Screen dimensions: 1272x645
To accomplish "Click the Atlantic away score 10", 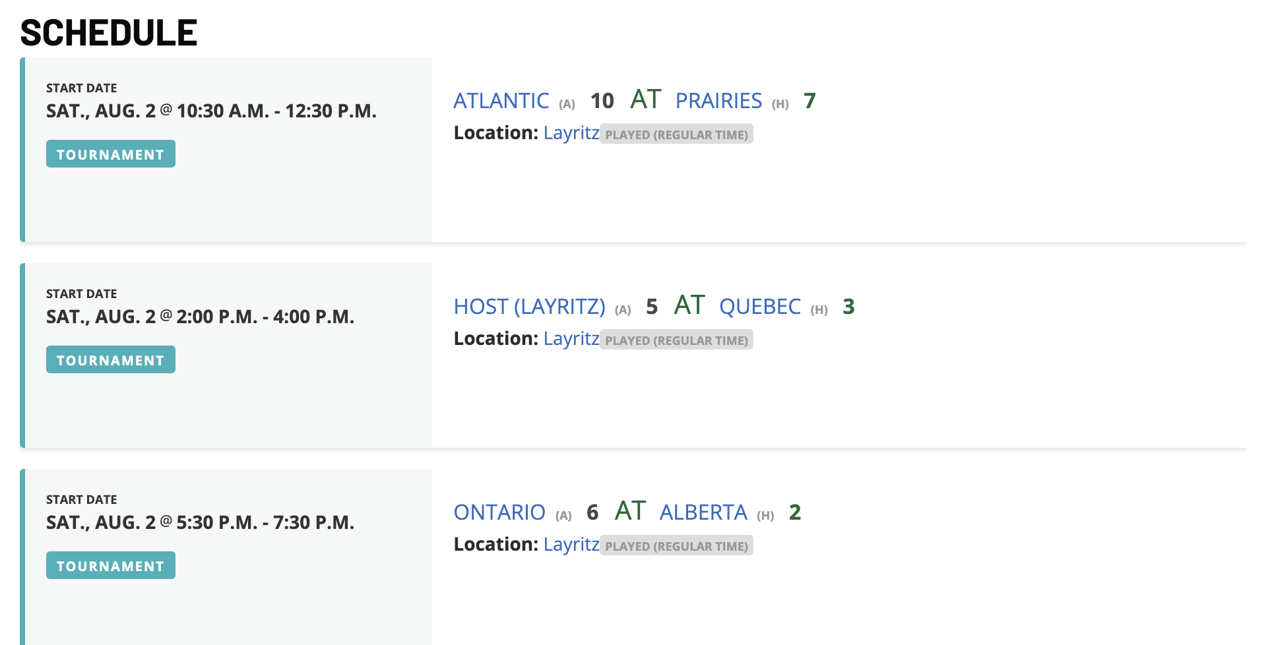I will point(602,101).
